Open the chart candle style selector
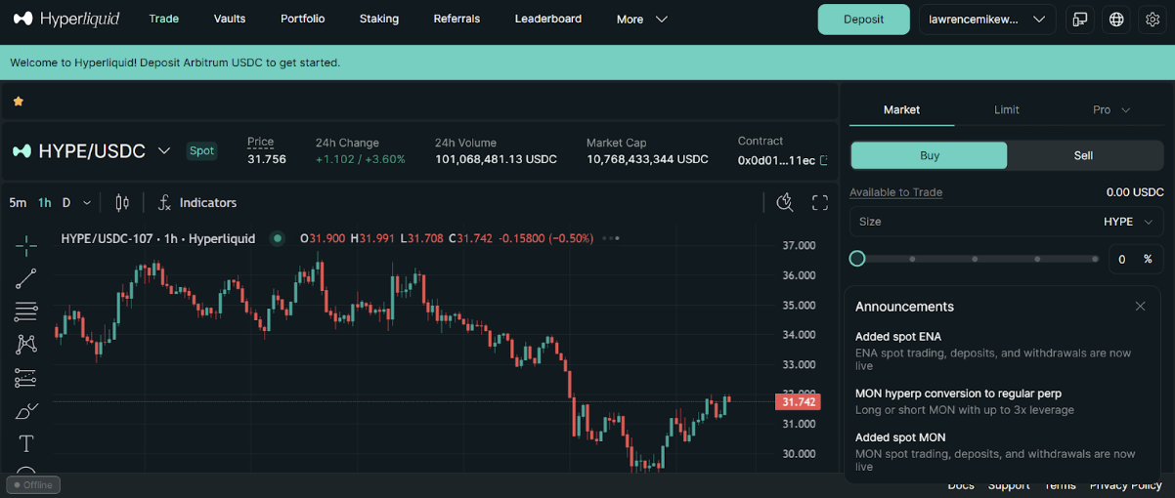 click(122, 202)
